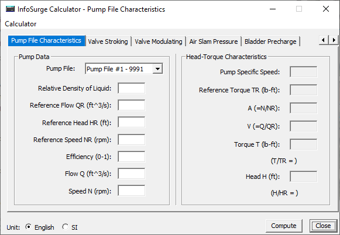Click the Head H (ft) output box
This screenshot has width=340, height=235.
pos(303,177)
